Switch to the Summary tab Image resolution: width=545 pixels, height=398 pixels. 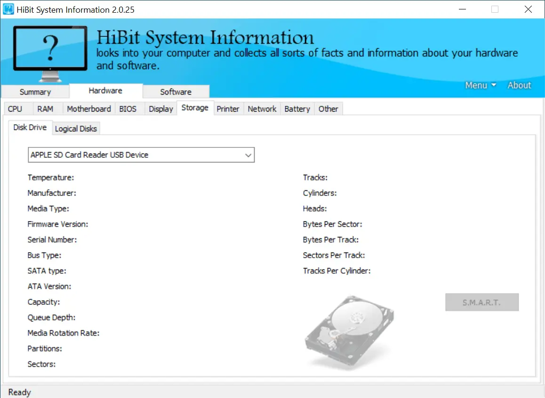(x=35, y=92)
